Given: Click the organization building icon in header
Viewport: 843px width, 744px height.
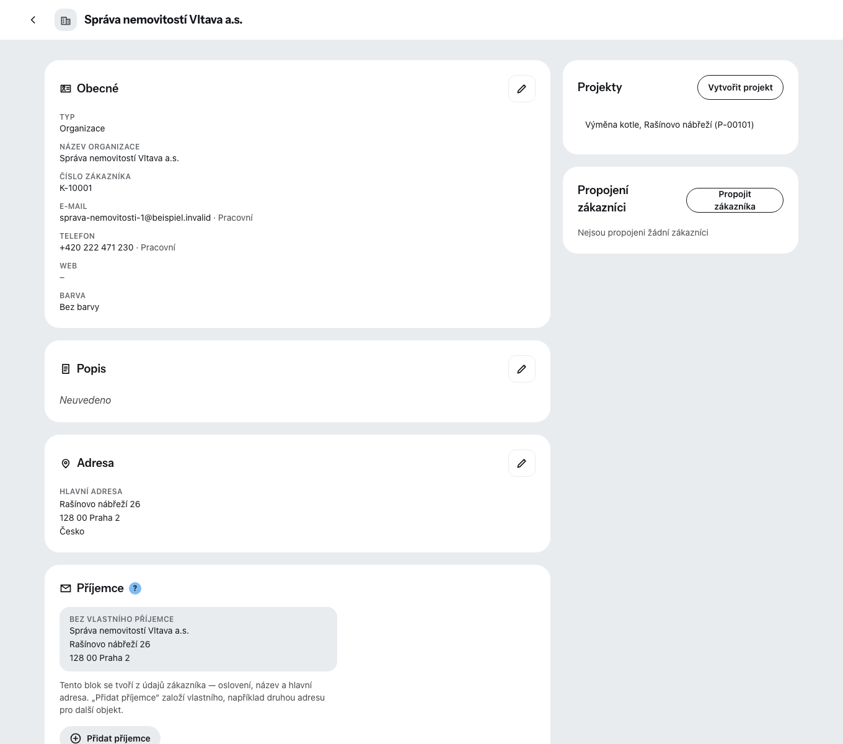Looking at the screenshot, I should pyautogui.click(x=66, y=20).
